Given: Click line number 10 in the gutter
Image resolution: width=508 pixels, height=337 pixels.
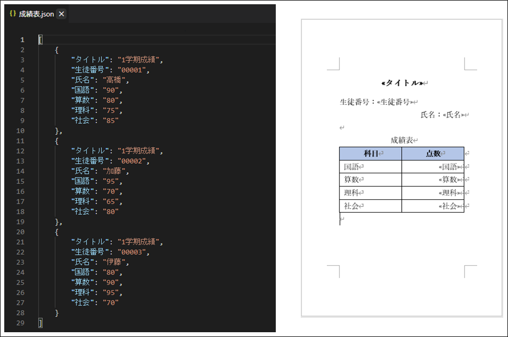Looking at the screenshot, I should (x=20, y=131).
